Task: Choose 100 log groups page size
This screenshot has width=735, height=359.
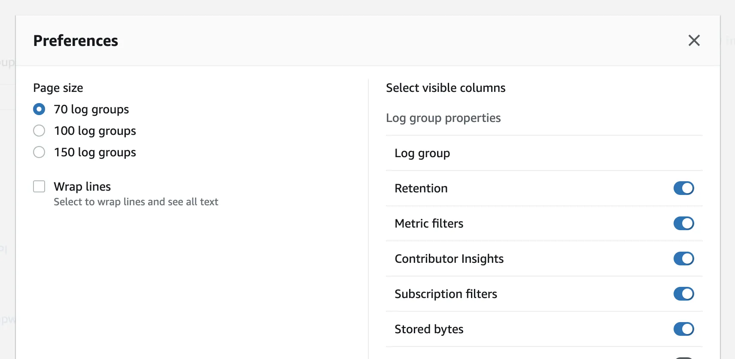Action: point(39,131)
